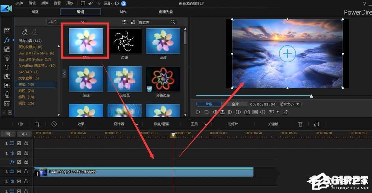This screenshot has width=372, height=193.
Task: Lock video track 1
Action: (x=26, y=143)
